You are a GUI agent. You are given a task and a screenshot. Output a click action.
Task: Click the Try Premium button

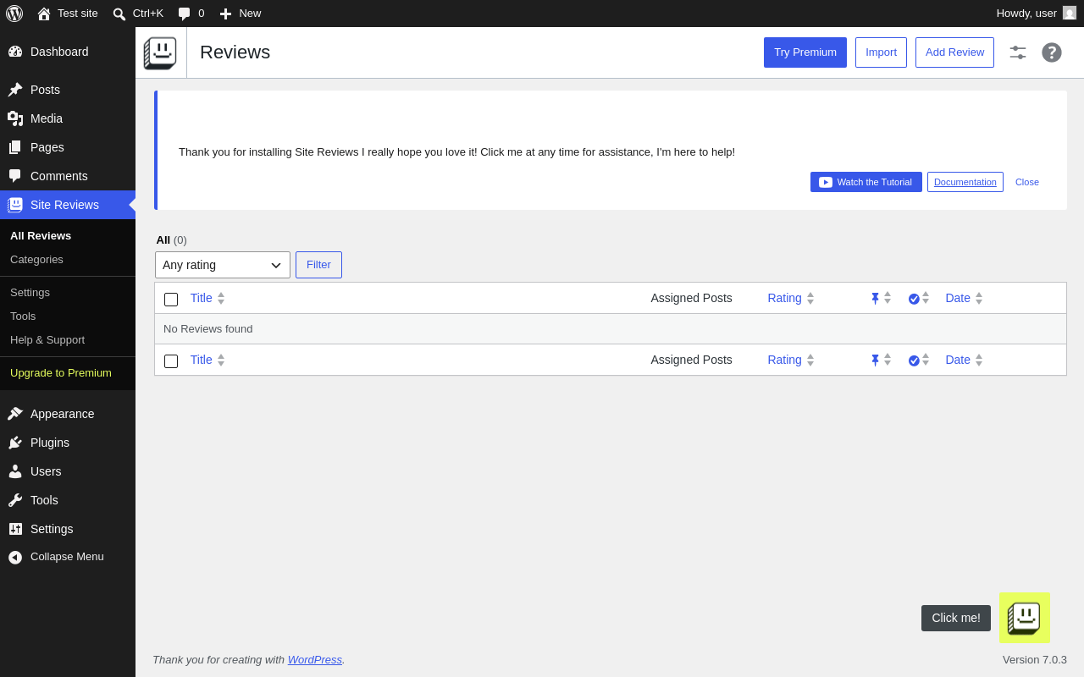(805, 52)
